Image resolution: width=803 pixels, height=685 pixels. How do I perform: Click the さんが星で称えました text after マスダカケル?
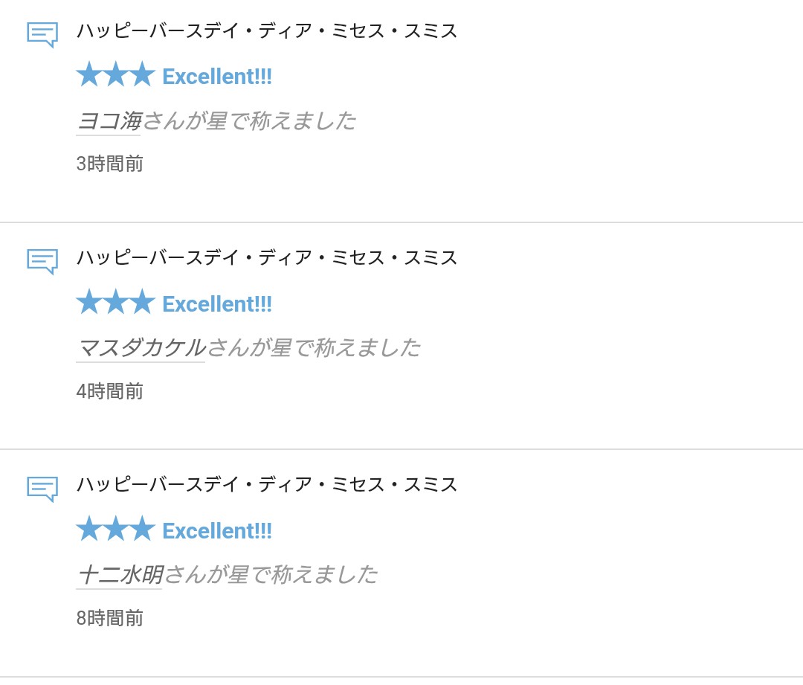coord(313,347)
